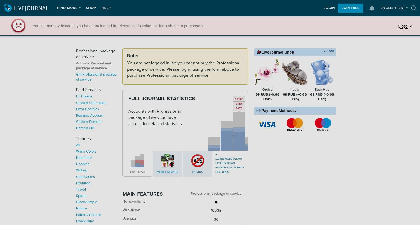
Task: Select the Food/Drink theme category
Action: coord(85,221)
